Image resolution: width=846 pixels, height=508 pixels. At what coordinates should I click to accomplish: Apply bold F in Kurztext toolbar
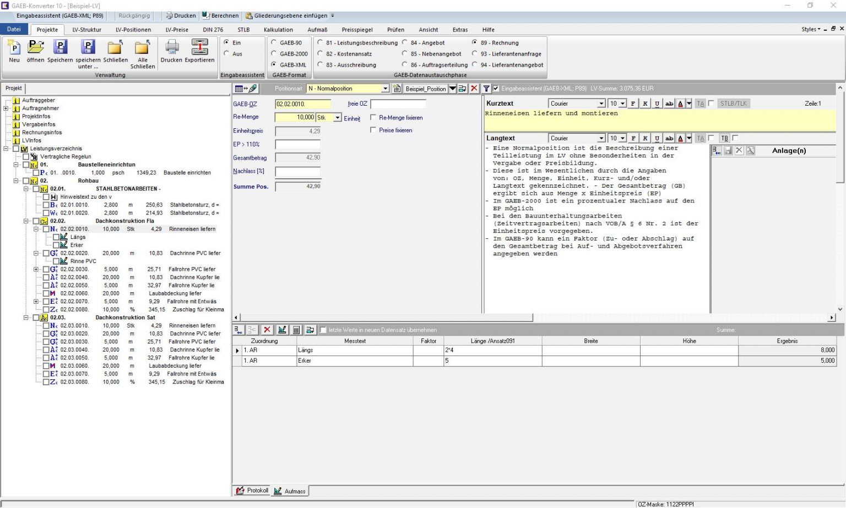pyautogui.click(x=633, y=103)
